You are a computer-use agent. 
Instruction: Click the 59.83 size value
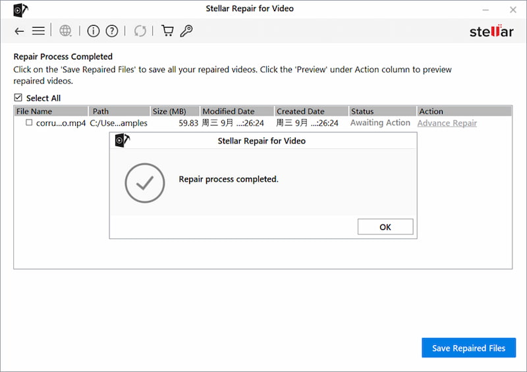(x=188, y=123)
